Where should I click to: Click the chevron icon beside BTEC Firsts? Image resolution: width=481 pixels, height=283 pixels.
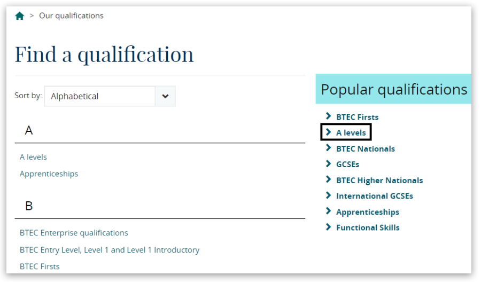coord(328,116)
